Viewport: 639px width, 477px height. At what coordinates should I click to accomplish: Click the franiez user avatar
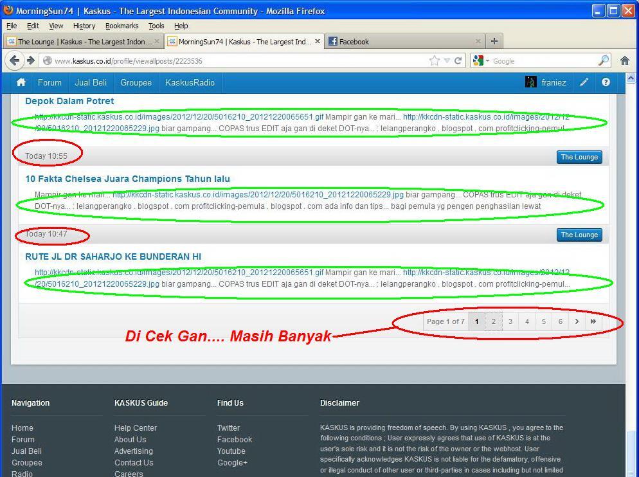tap(530, 82)
